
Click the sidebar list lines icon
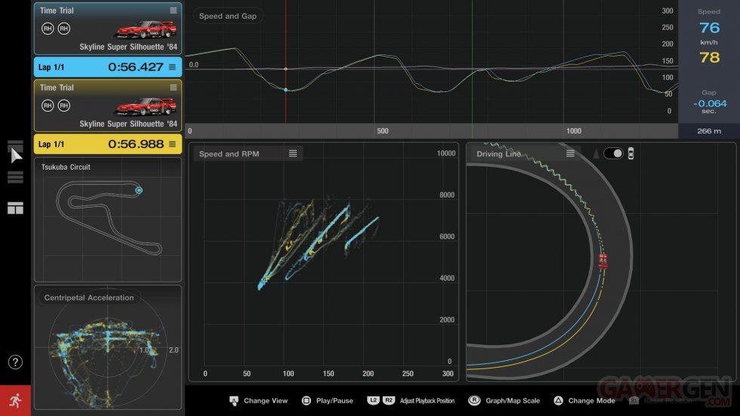coord(16,178)
